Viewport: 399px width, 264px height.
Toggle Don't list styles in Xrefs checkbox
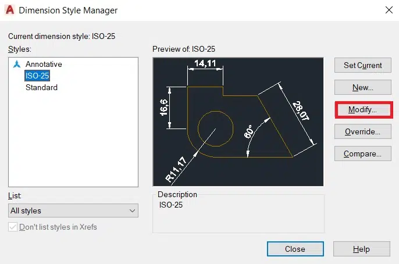click(x=13, y=227)
